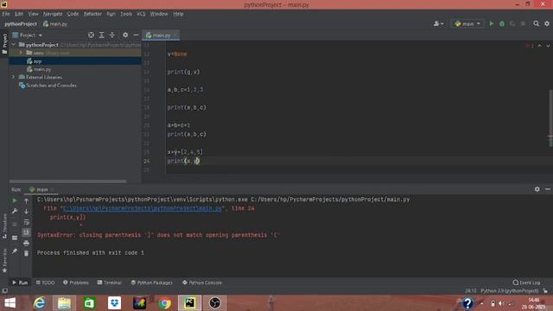The height and width of the screenshot is (311, 553).
Task: Click the Print icon in Run panel
Action: click(27, 243)
